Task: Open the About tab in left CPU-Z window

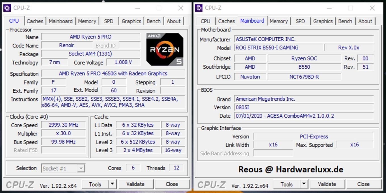Action: coord(174,21)
